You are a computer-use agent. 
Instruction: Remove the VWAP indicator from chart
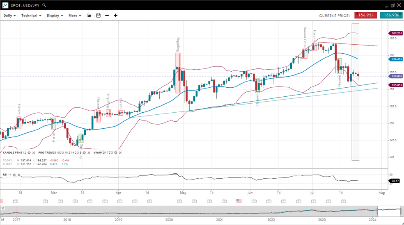point(120,153)
